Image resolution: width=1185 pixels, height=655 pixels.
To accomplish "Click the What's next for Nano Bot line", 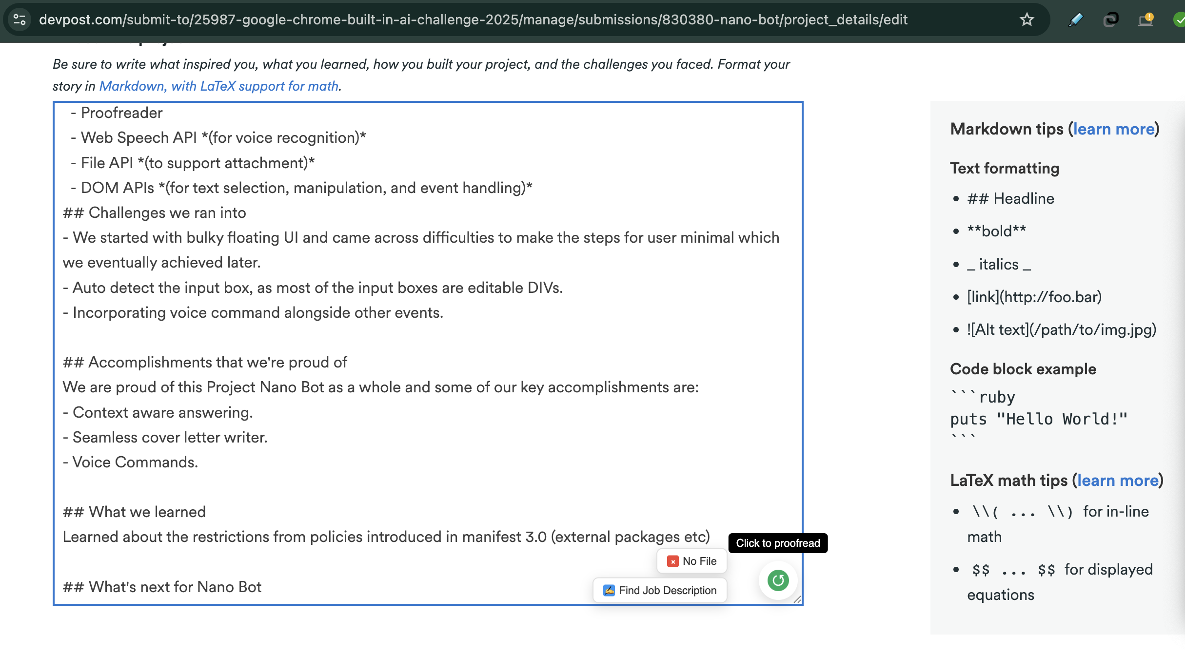I will coord(175,587).
